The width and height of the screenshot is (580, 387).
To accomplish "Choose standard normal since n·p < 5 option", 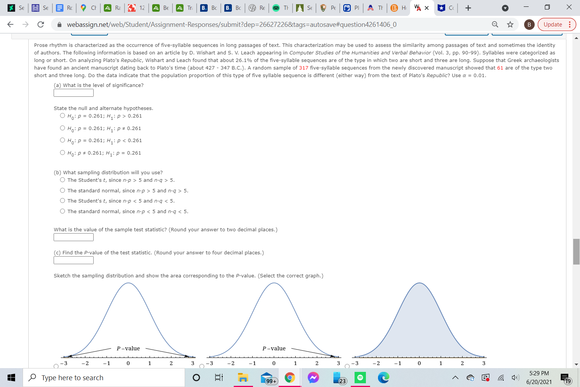I will (63, 211).
